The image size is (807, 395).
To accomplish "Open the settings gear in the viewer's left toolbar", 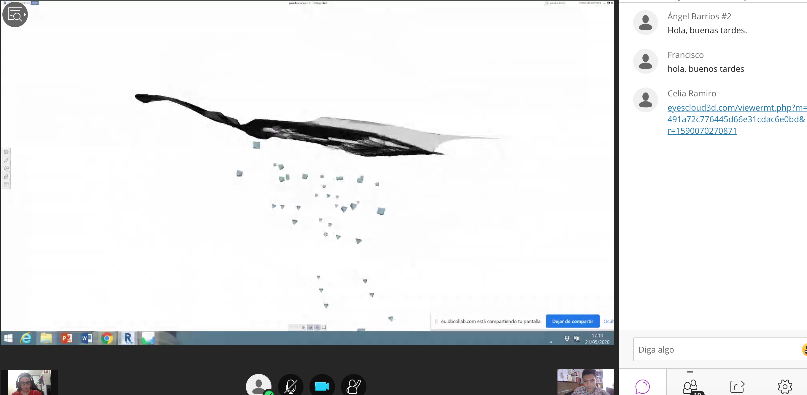I will point(6,152).
